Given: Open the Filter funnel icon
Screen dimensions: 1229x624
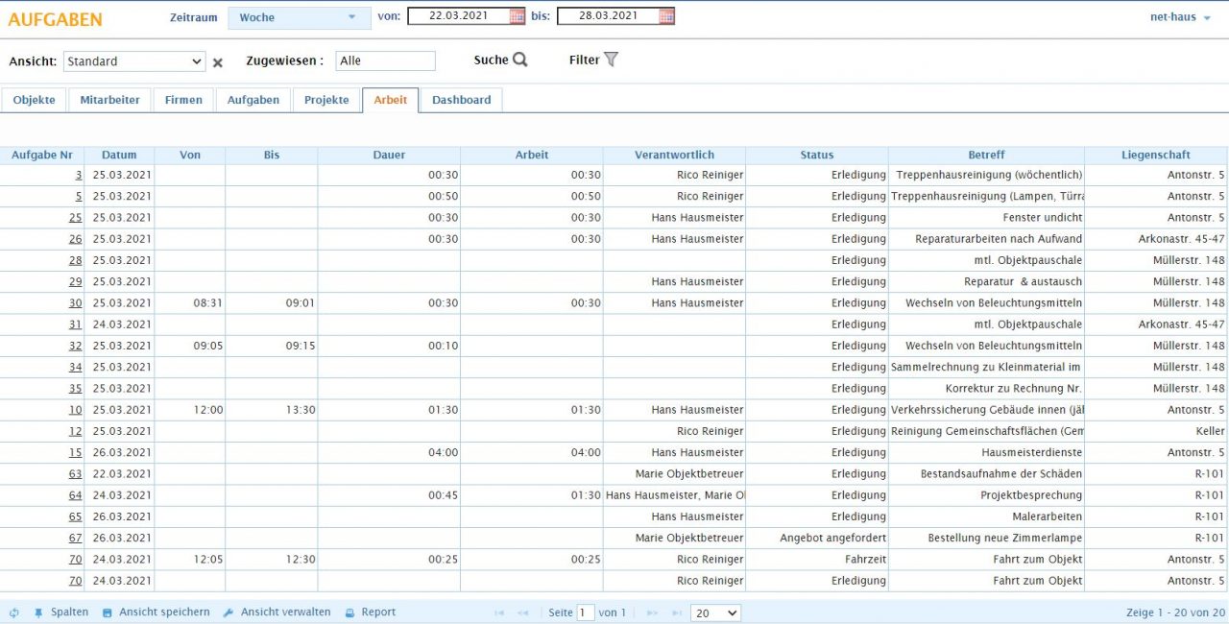Looking at the screenshot, I should tap(611, 60).
